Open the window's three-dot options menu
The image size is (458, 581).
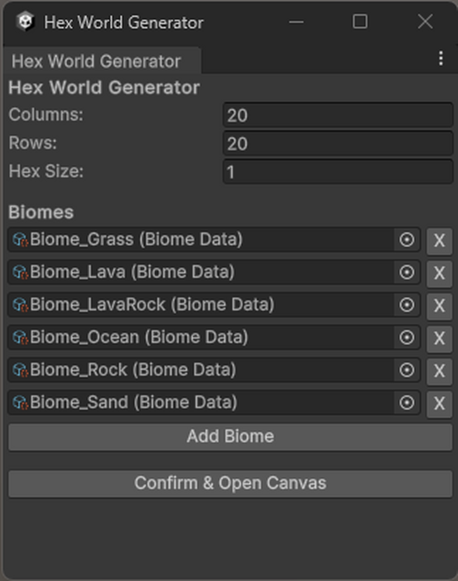pyautogui.click(x=441, y=58)
